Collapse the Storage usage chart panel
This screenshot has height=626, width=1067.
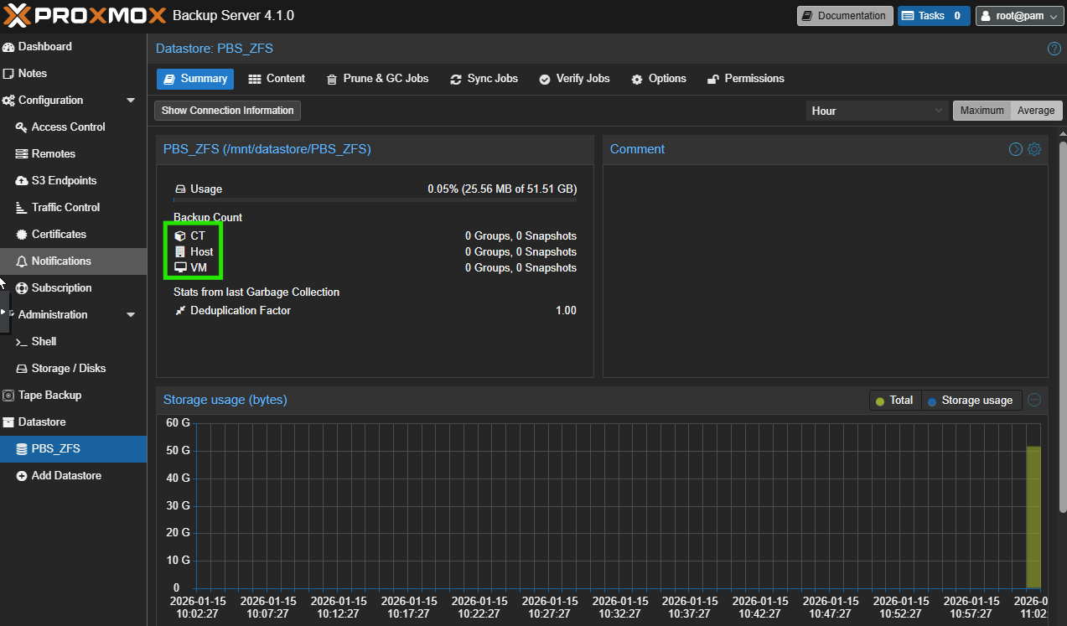coord(1034,400)
